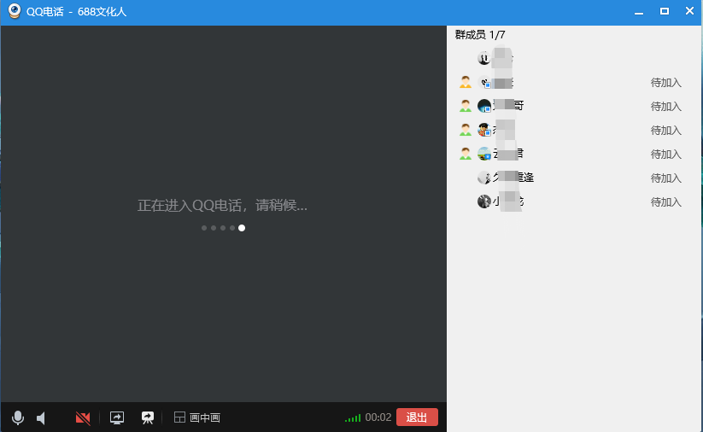Select avatar of member starting with 小
Viewport: 703px width, 432px height.
(x=484, y=201)
